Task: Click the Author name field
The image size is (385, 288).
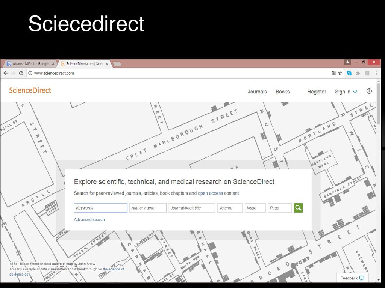Action: point(148,208)
